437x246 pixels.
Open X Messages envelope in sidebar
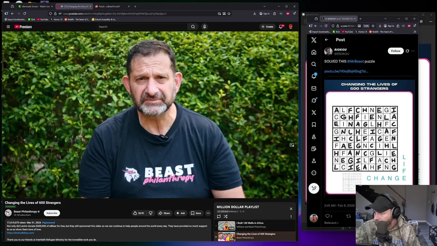tap(314, 88)
